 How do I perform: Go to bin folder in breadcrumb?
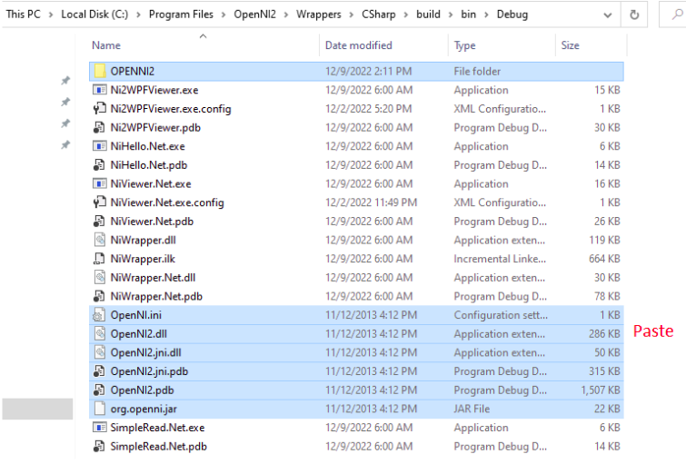[468, 15]
